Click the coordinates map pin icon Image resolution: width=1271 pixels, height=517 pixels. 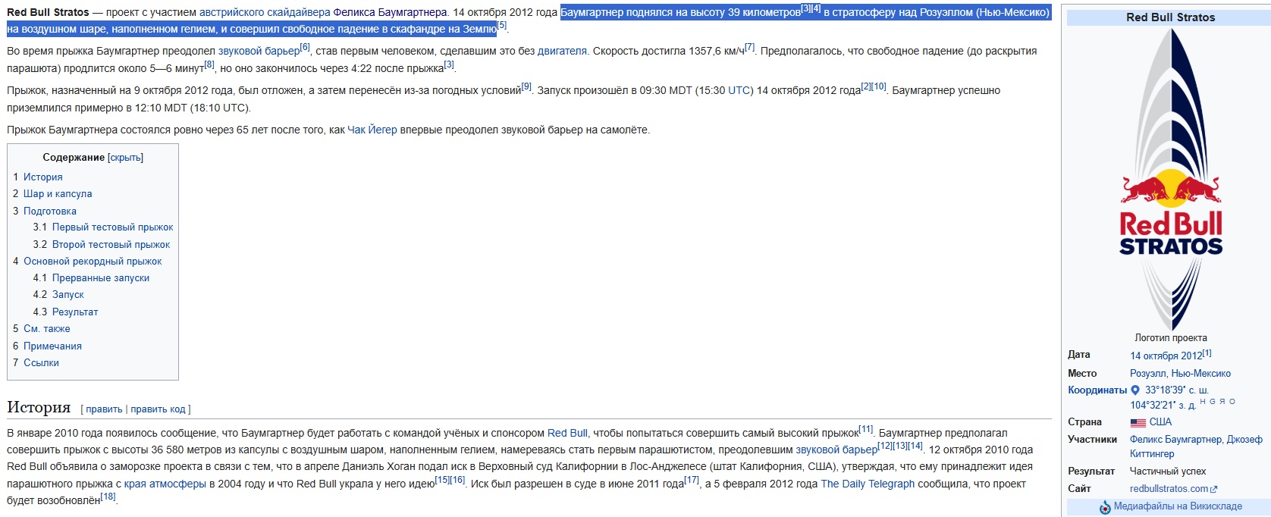(x=1135, y=390)
